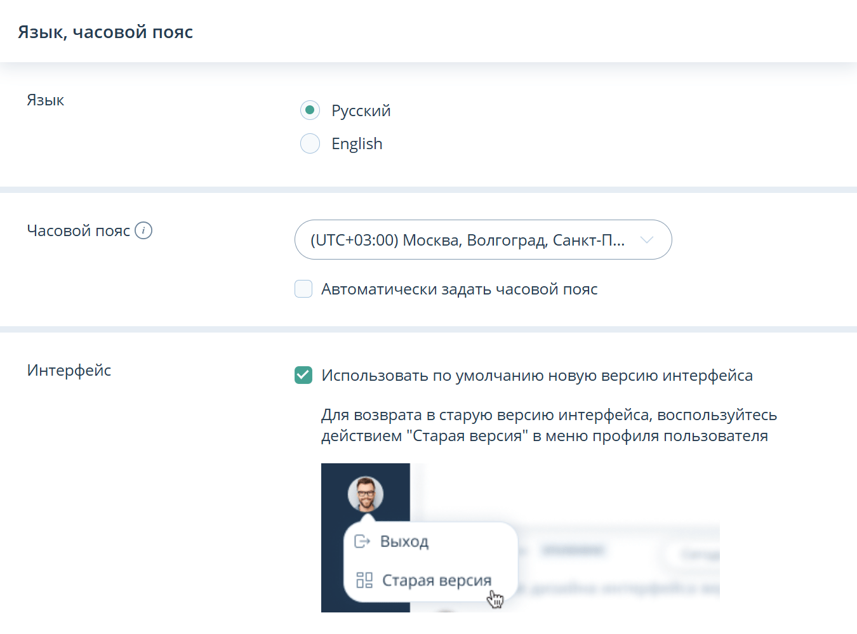Select Старая версия in the profile menu
The width and height of the screenshot is (857, 634).
point(437,580)
